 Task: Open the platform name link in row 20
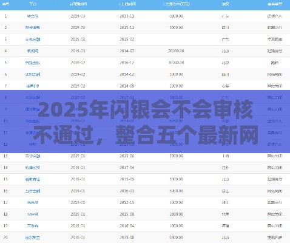click(33, 238)
